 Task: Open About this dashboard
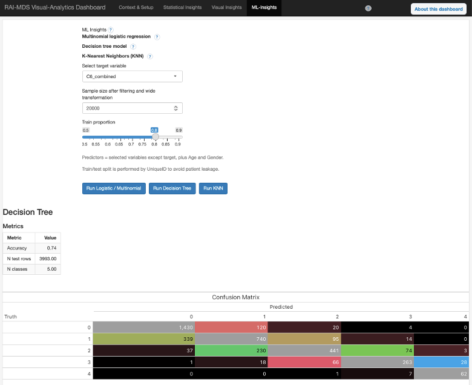439,9
